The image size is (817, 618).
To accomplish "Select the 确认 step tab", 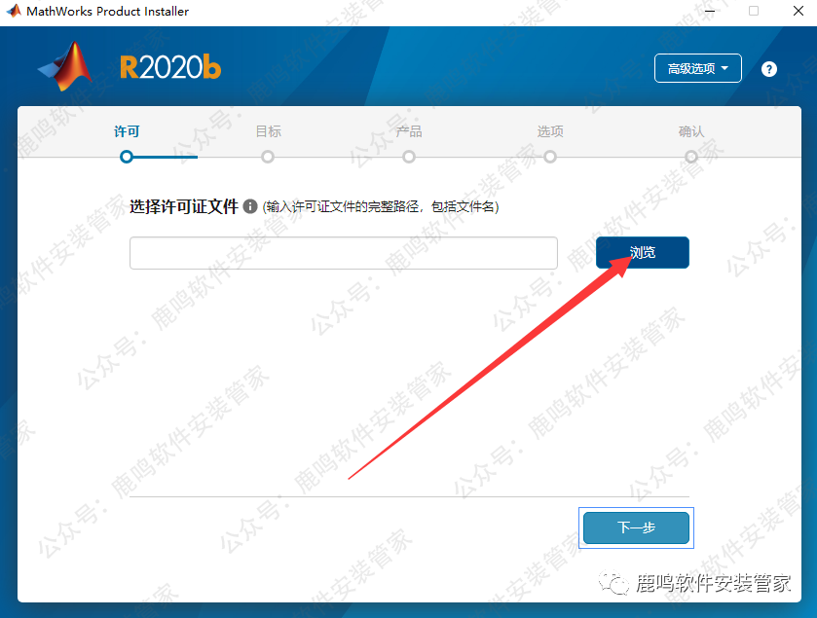I will pos(691,131).
